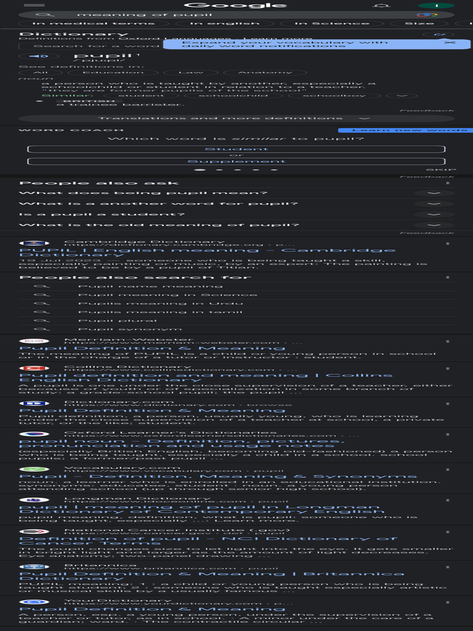This screenshot has width=473, height=631.
Task: Click the search field with 'meaning of pupil'
Action: (236, 15)
